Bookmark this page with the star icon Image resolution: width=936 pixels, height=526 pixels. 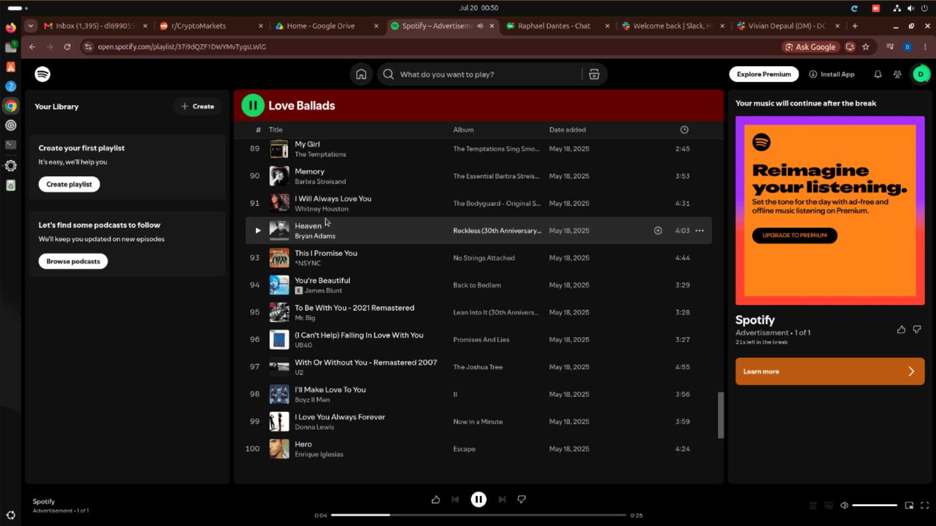pos(866,47)
